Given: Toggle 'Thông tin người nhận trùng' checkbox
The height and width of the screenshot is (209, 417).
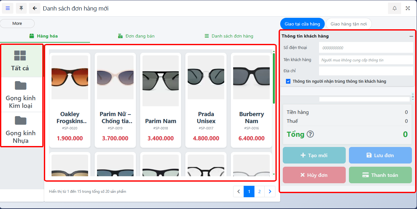Looking at the screenshot, I should coord(288,81).
